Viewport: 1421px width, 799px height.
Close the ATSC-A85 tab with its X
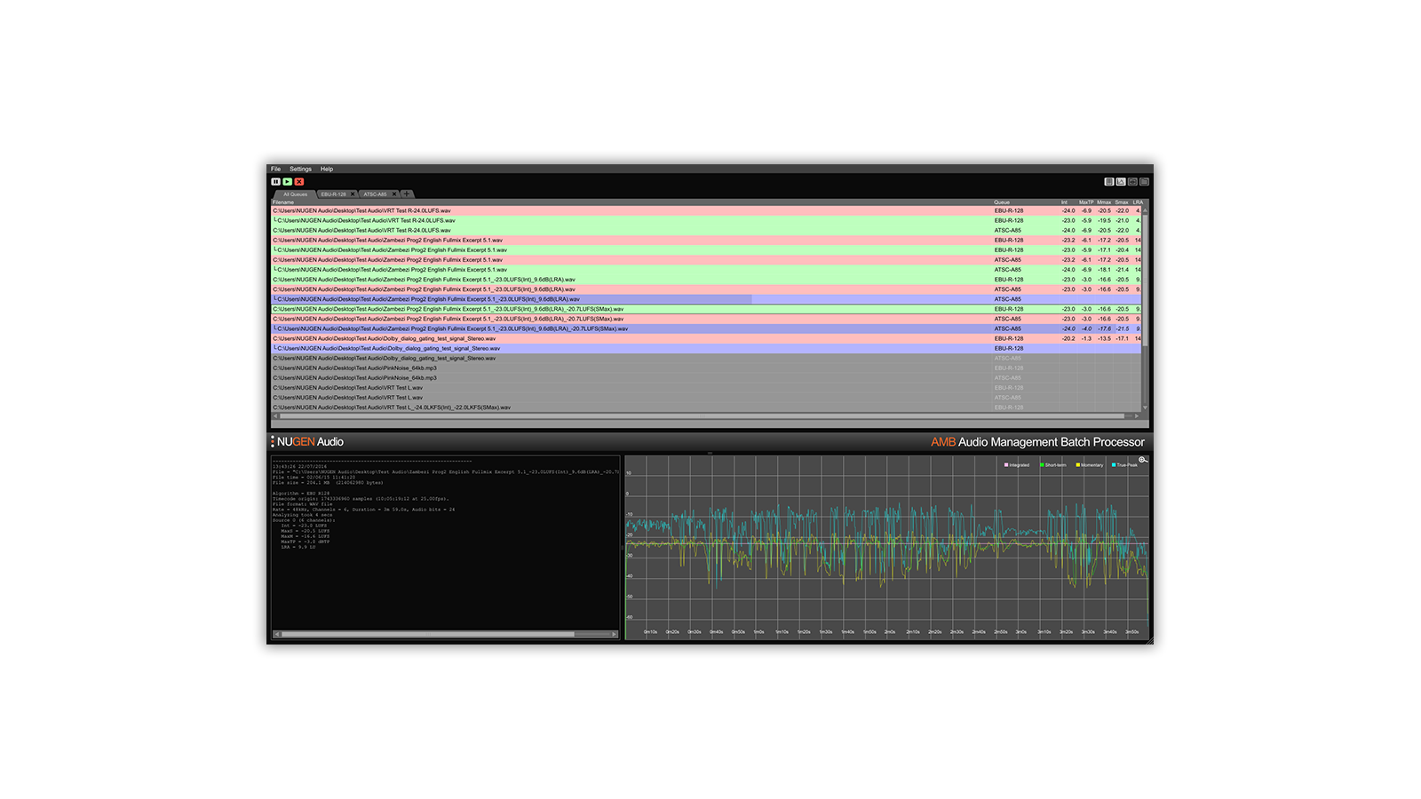click(394, 194)
